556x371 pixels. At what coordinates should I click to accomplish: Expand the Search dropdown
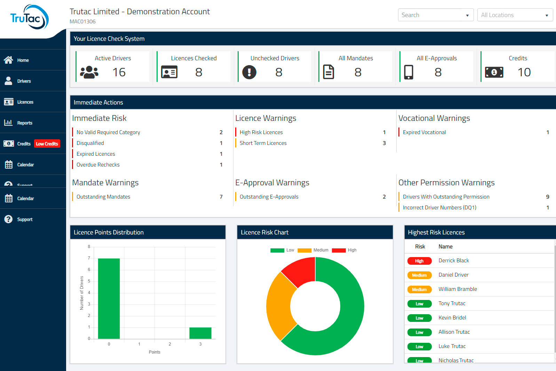(436, 15)
